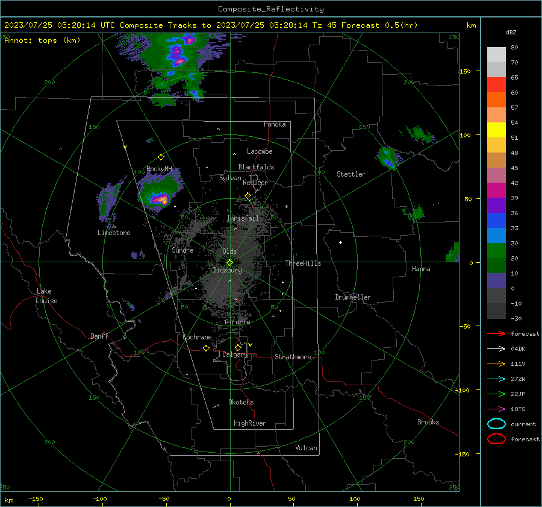Click the Innisfail city label
The width and height of the screenshot is (542, 507).
pos(243,218)
